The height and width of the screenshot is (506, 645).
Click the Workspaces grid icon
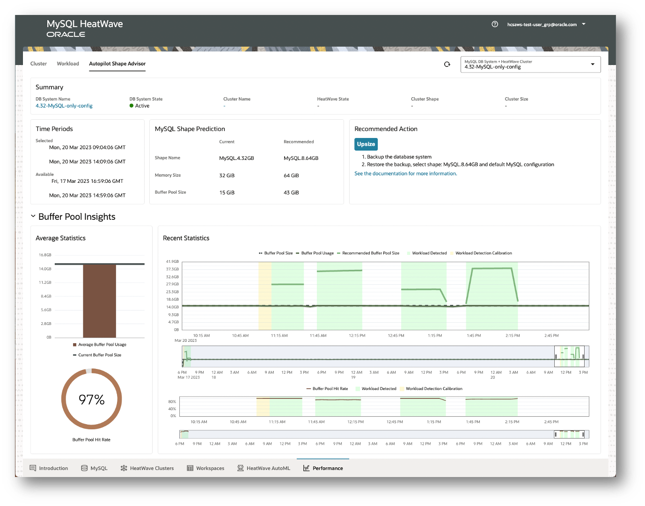(x=190, y=468)
